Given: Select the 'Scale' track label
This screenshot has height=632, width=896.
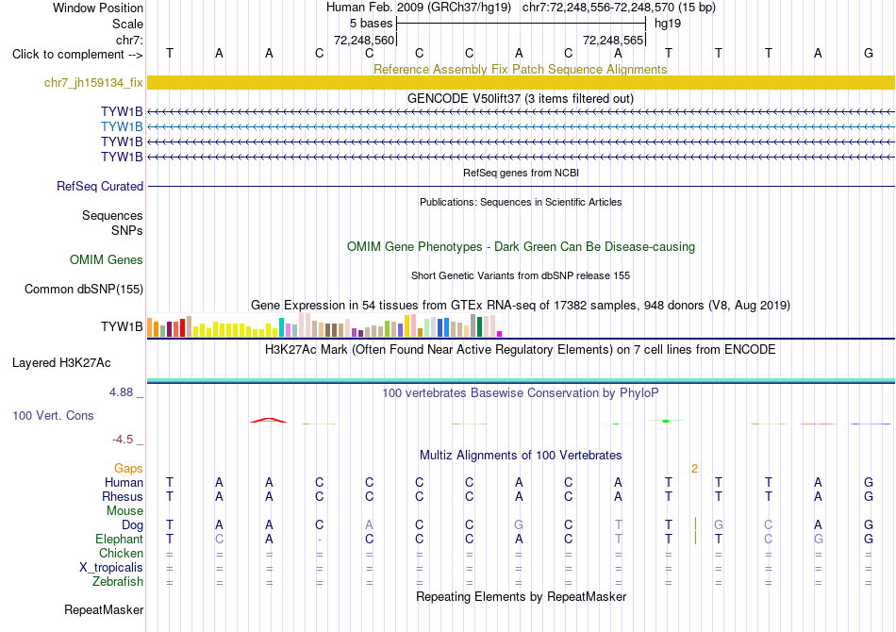Looking at the screenshot, I should point(127,24).
